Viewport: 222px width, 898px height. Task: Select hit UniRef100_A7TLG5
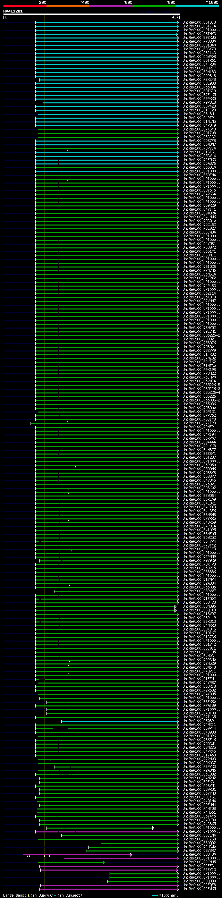pos(199,717)
